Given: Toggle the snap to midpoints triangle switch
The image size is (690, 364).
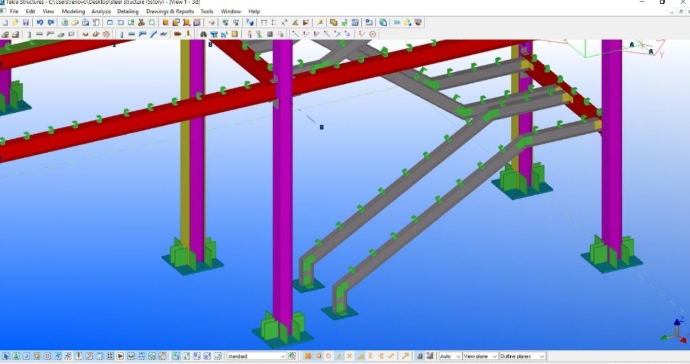Looking at the screenshot, I should point(339,356).
